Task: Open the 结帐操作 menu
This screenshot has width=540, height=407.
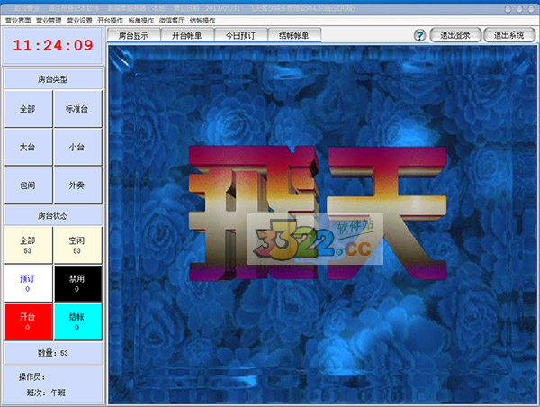Action: click(x=202, y=21)
